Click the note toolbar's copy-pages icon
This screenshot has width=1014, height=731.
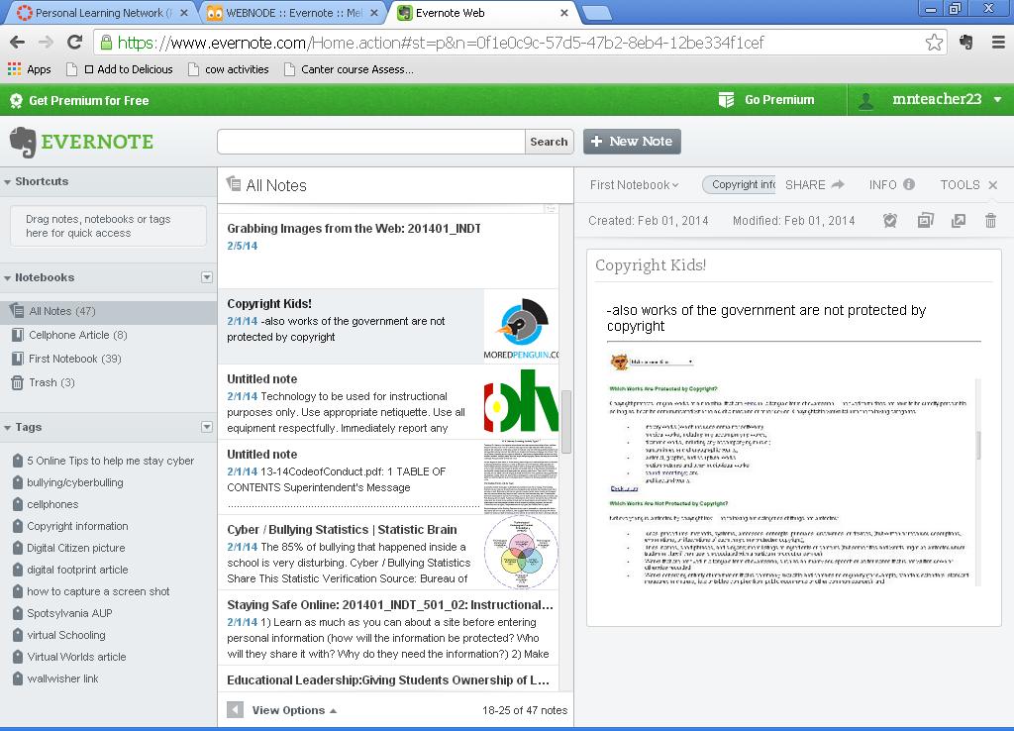[x=926, y=221]
